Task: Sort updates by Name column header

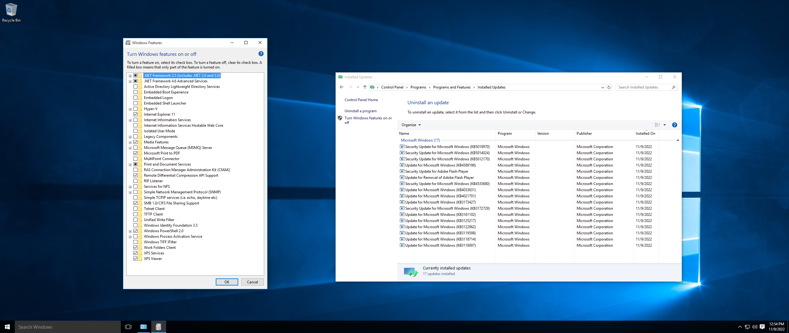Action: (447, 134)
